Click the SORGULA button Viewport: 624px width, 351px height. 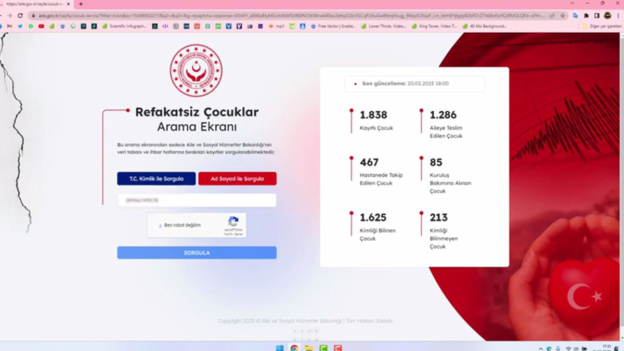pos(196,253)
